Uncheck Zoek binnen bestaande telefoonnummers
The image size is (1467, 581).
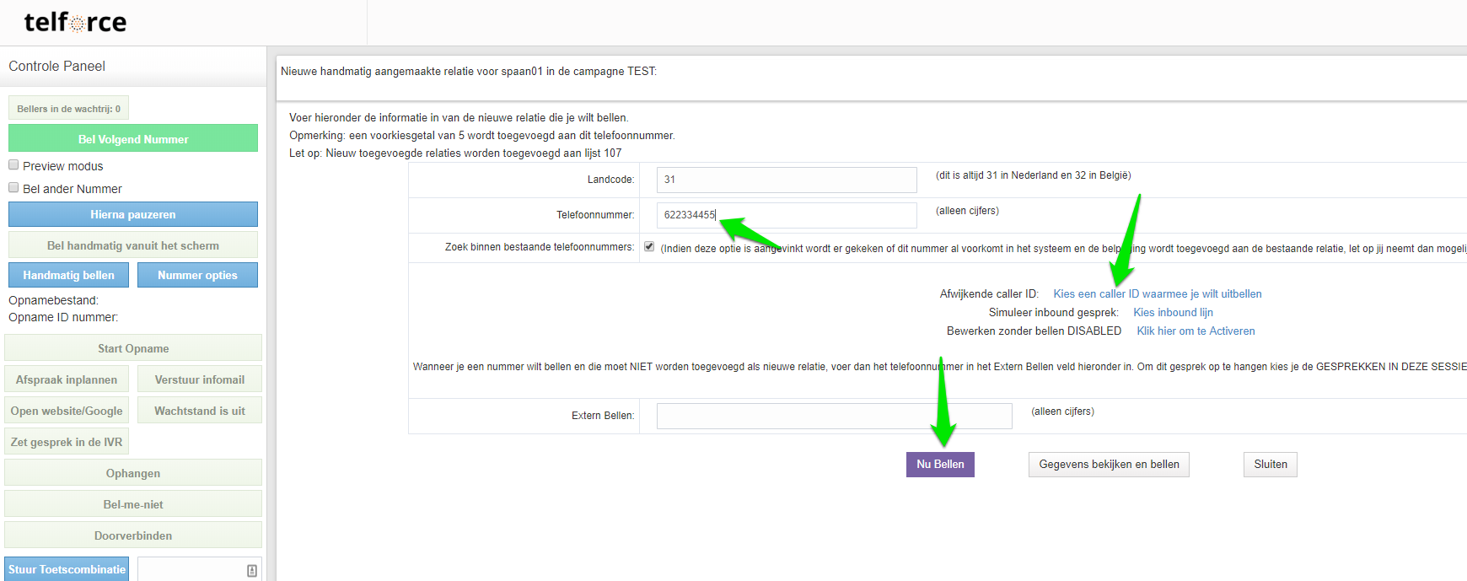(649, 247)
